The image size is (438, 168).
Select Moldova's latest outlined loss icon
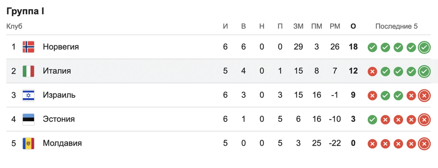pos(424,144)
